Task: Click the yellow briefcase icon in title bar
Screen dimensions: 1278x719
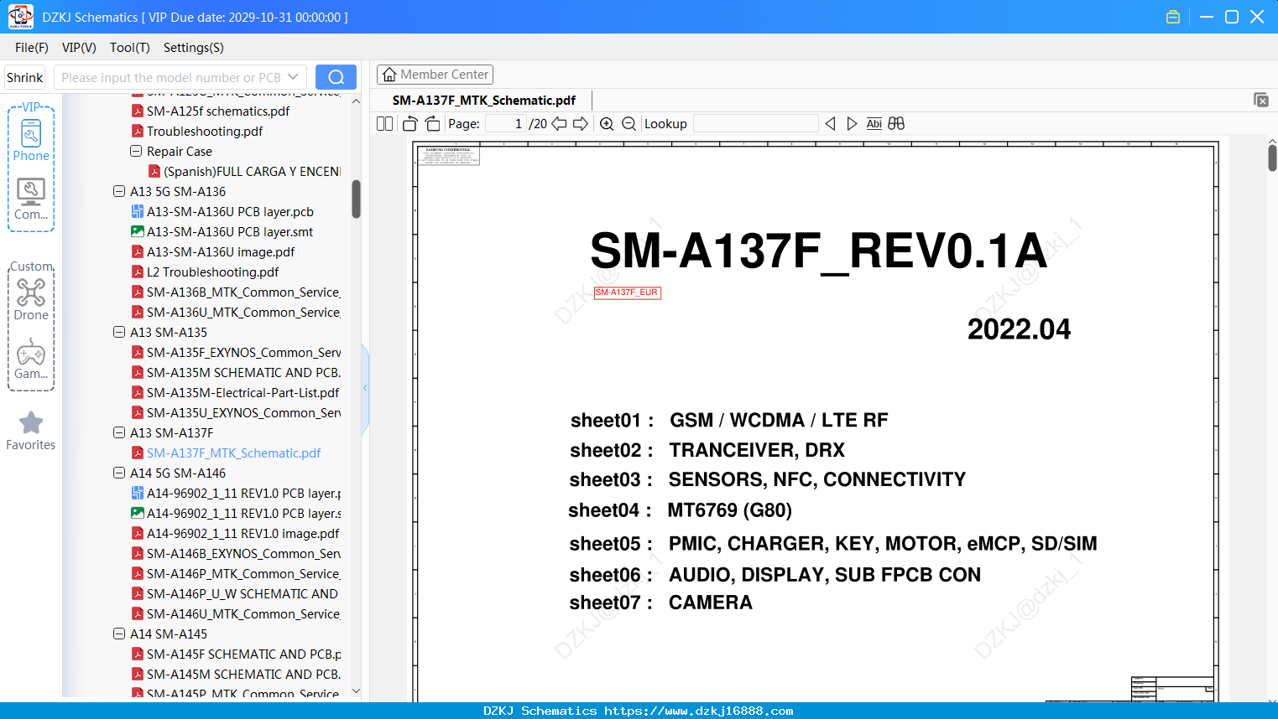Action: point(1173,17)
